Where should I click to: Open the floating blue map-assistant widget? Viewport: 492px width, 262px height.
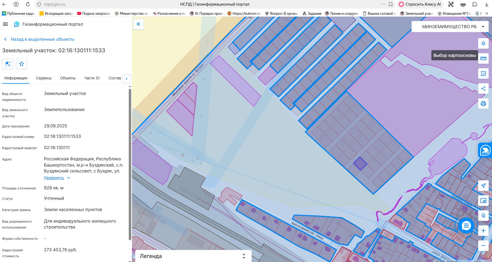pos(485,150)
